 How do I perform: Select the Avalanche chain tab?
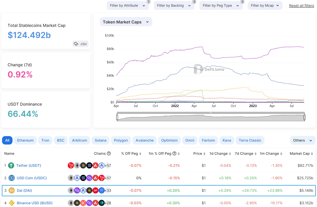click(144, 140)
